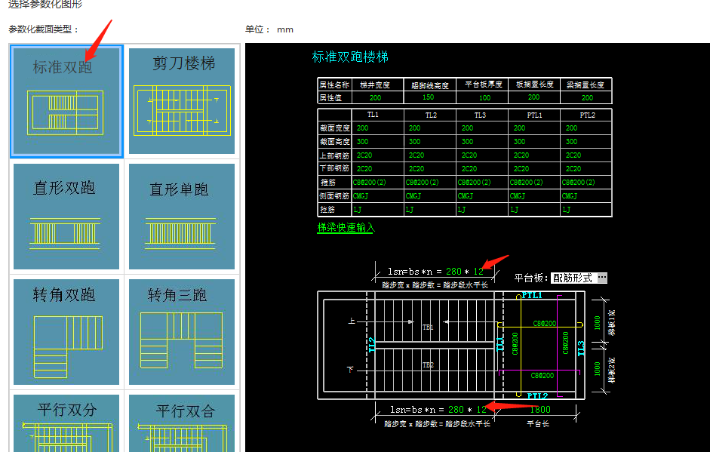Viewport: 710px width, 452px height.
Task: Edit PTL2 箍筋 value C8@200(2)
Action: 578,183
